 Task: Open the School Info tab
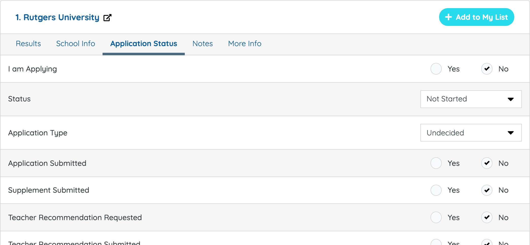pos(75,44)
